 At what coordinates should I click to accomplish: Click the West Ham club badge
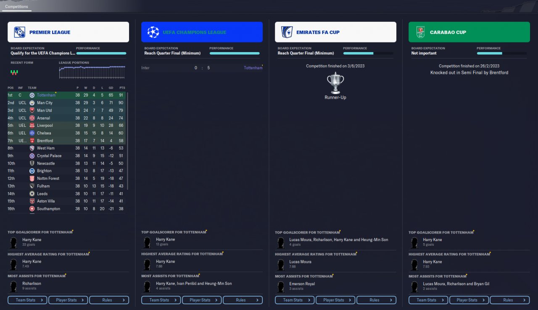pyautogui.click(x=32, y=148)
